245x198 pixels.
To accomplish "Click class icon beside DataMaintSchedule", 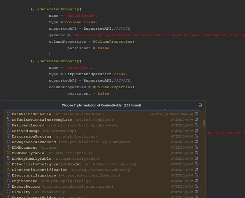I will [x=9, y=114].
